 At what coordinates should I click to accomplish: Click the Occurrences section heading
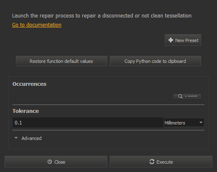29,84
